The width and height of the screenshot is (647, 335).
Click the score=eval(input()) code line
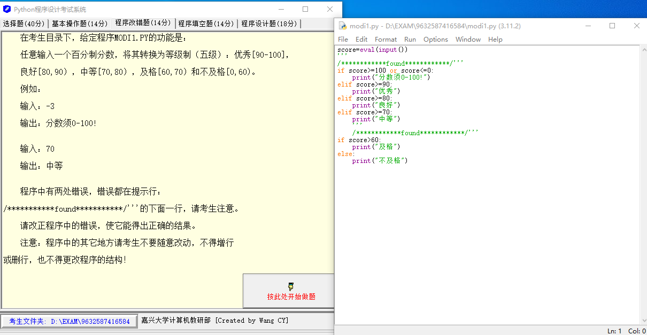point(373,50)
